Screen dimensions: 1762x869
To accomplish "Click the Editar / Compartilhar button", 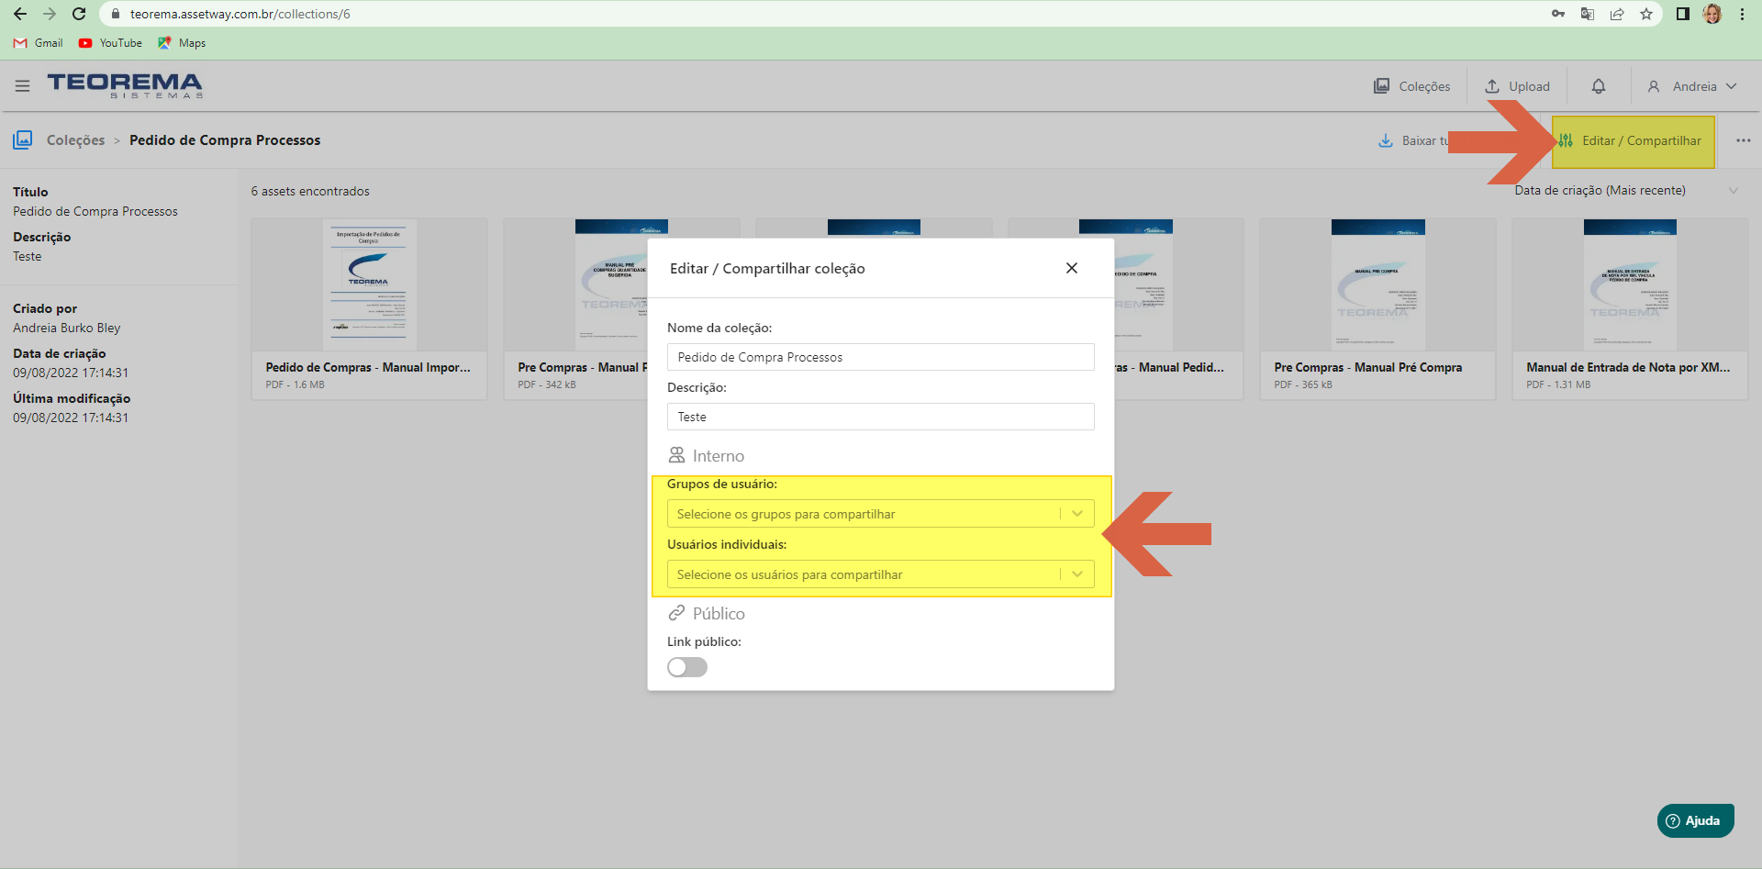I will click(1633, 140).
